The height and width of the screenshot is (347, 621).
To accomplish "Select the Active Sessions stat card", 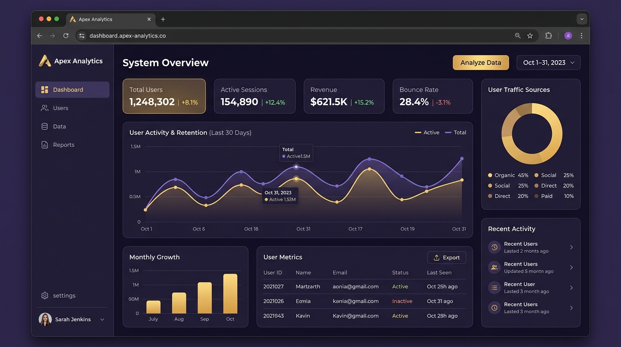I will tap(255, 96).
